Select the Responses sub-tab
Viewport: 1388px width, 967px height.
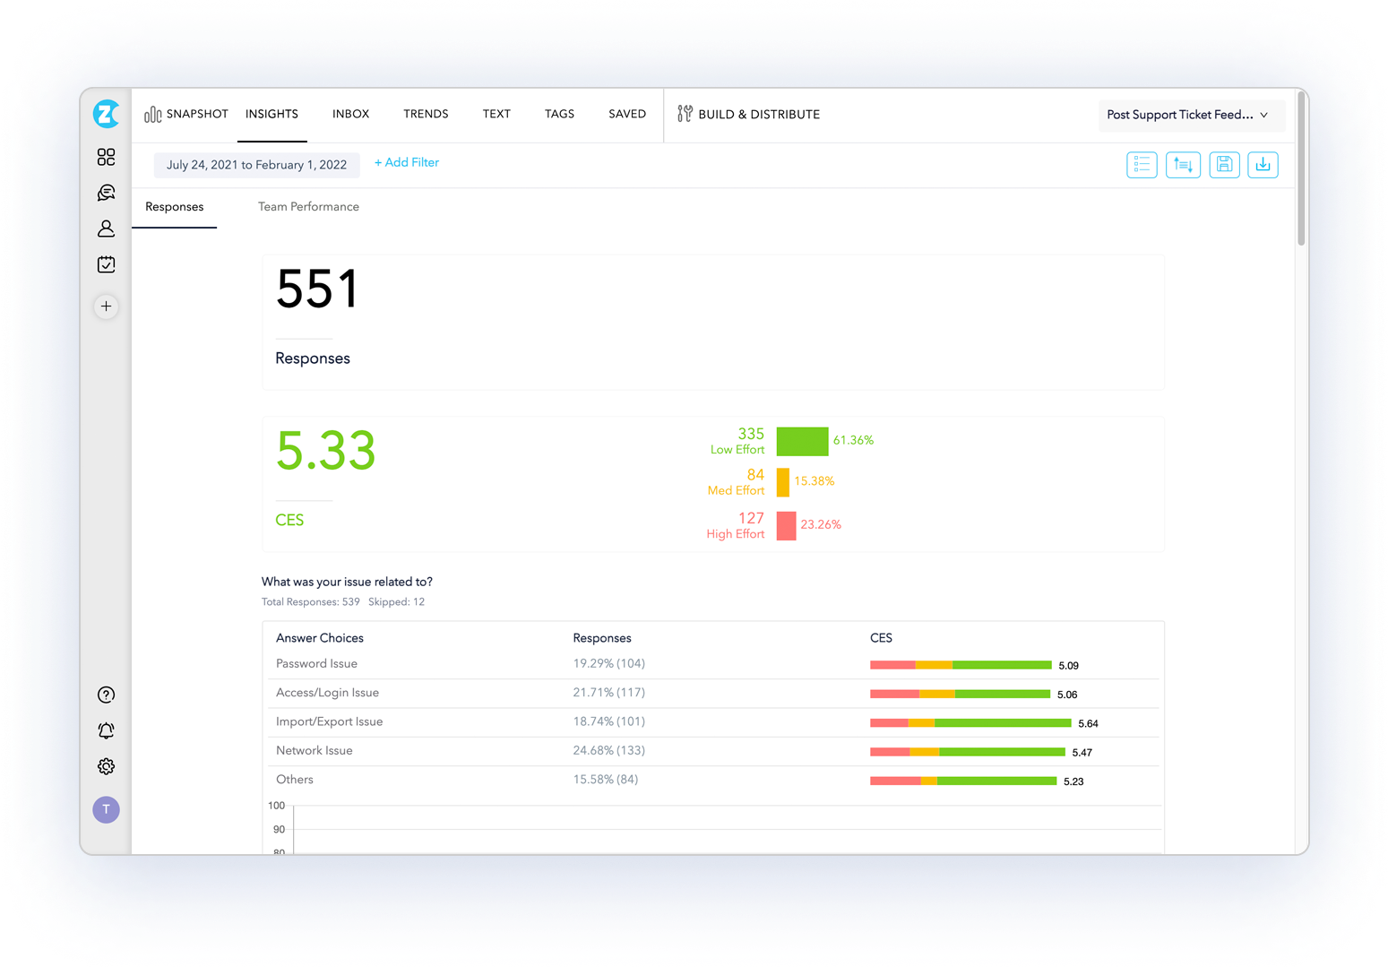pyautogui.click(x=174, y=207)
